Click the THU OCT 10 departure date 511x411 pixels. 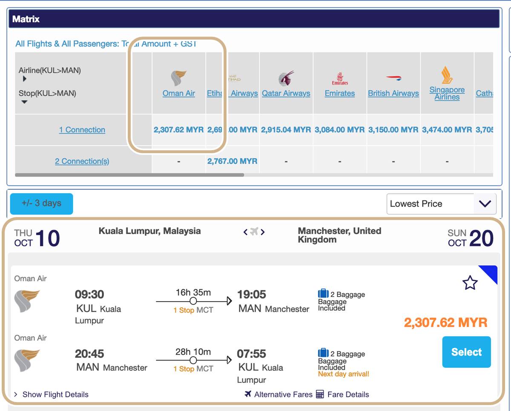37,238
